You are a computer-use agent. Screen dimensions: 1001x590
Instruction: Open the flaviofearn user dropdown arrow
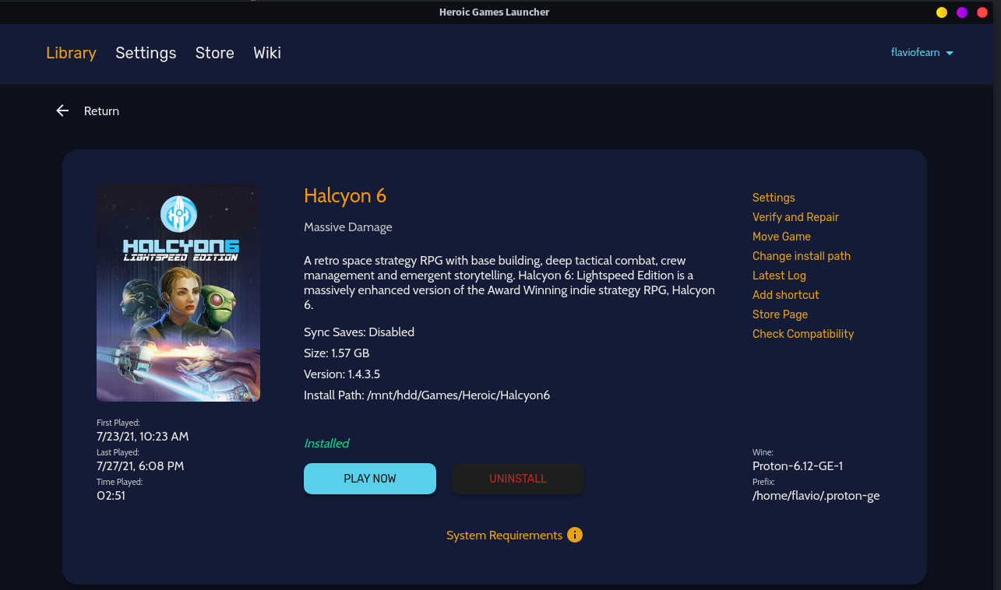(x=949, y=53)
